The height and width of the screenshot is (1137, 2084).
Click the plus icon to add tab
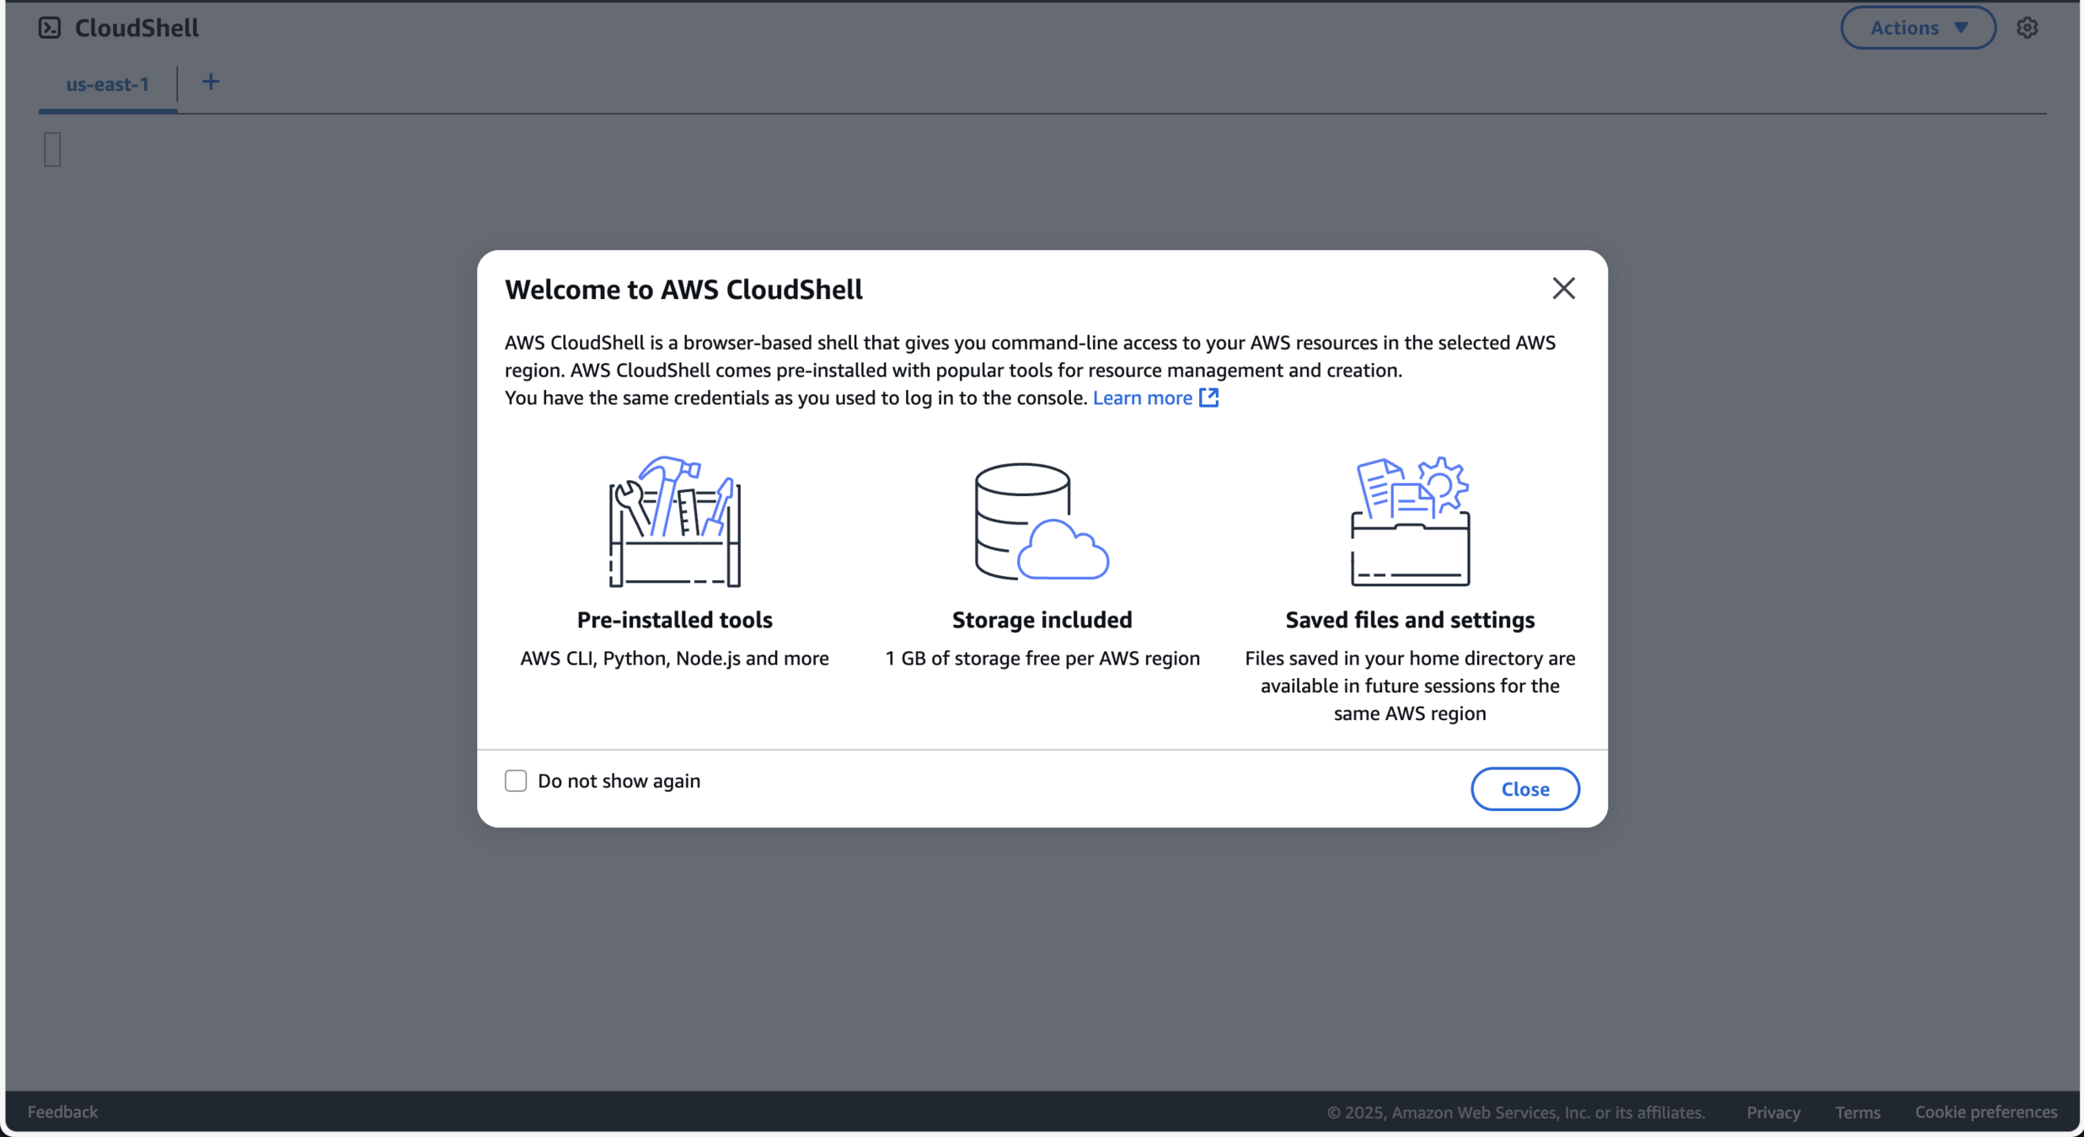click(211, 83)
